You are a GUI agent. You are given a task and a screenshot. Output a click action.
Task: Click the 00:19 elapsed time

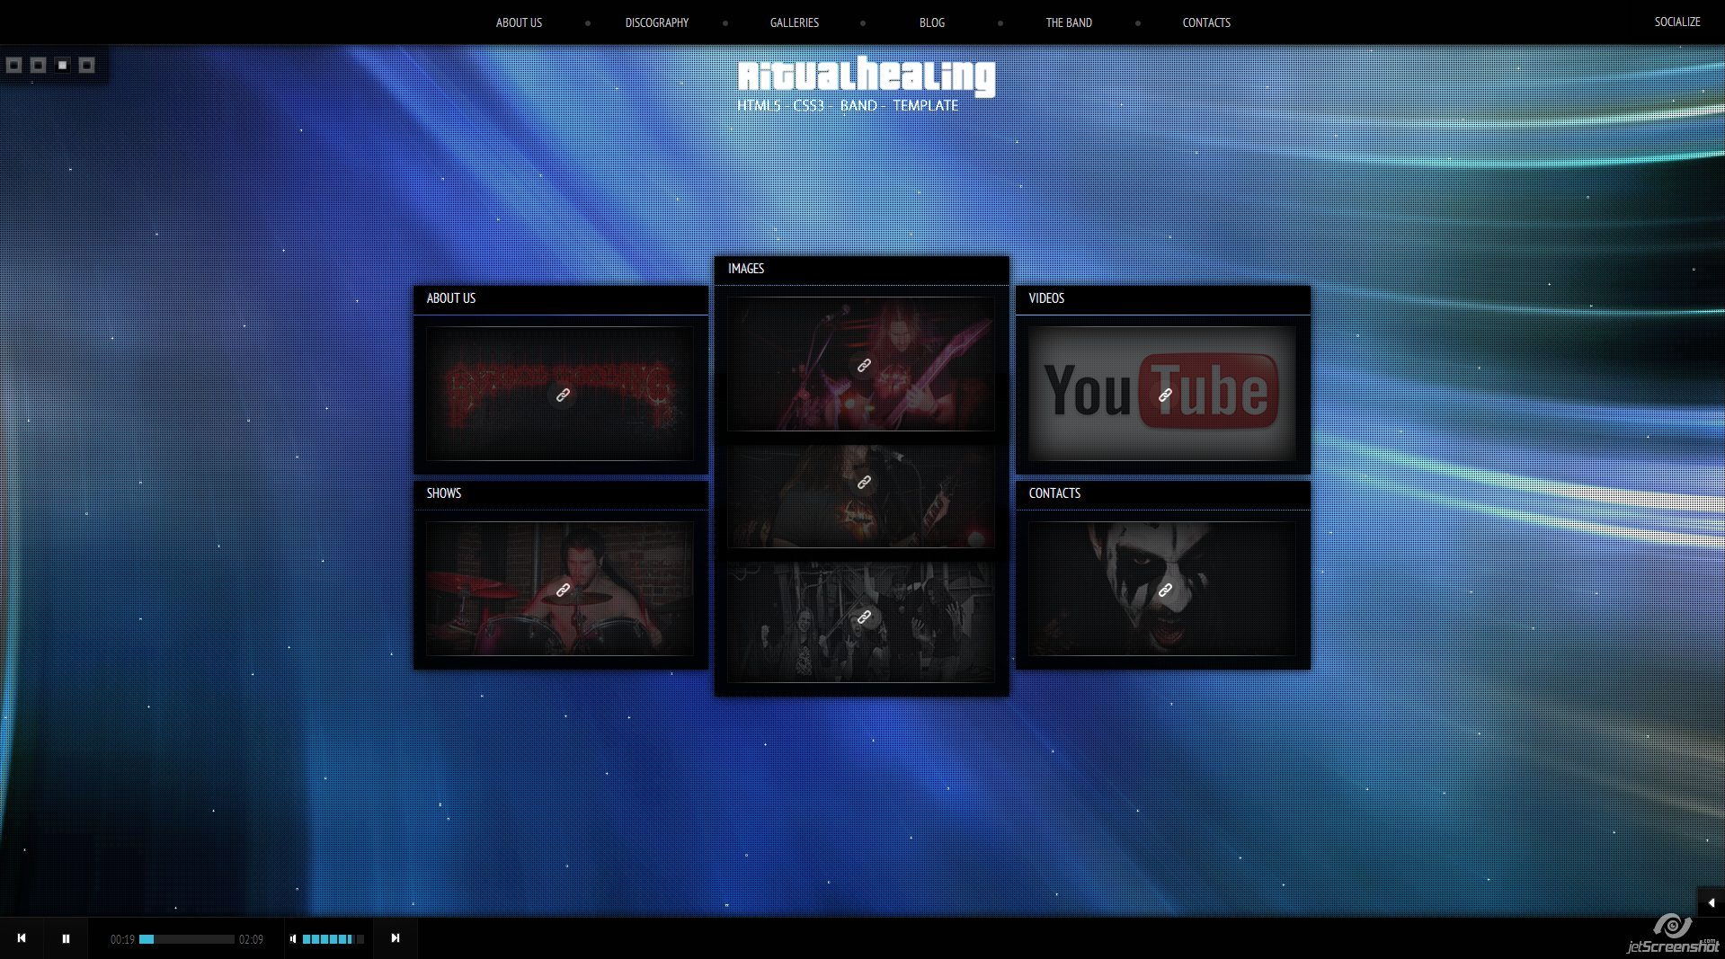(122, 939)
